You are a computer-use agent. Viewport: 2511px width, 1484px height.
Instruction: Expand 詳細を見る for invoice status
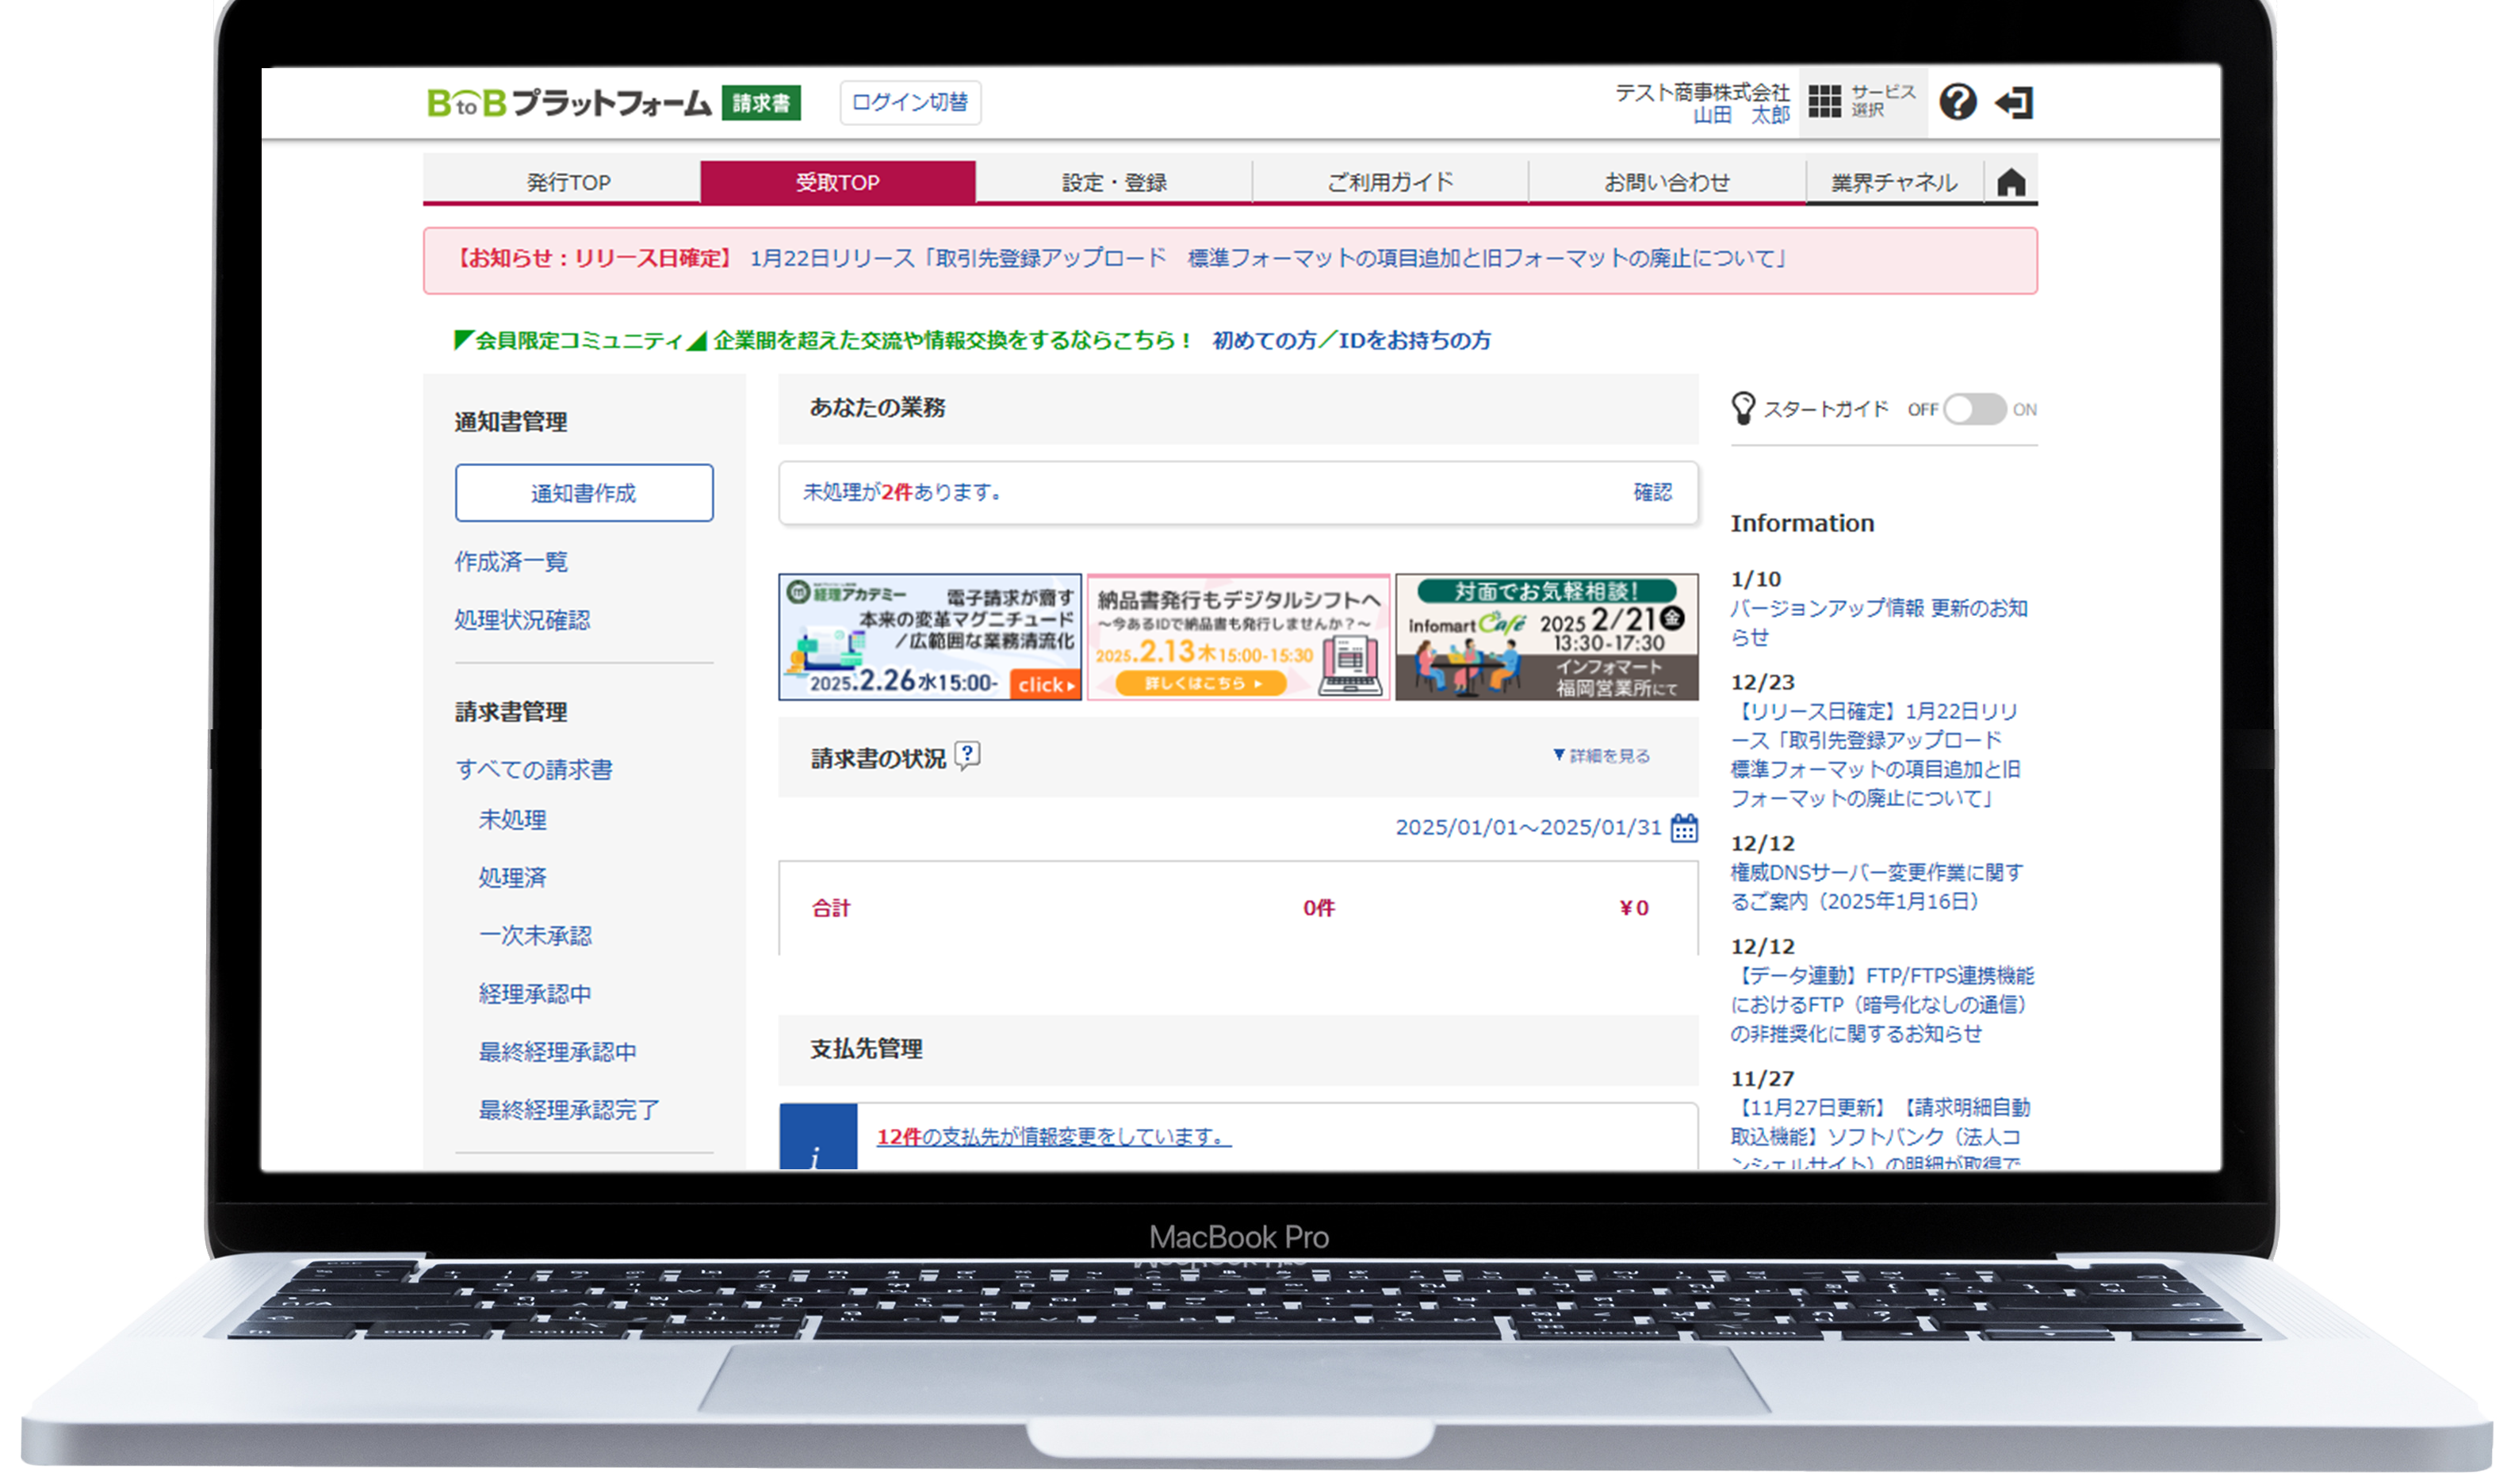tap(1601, 756)
